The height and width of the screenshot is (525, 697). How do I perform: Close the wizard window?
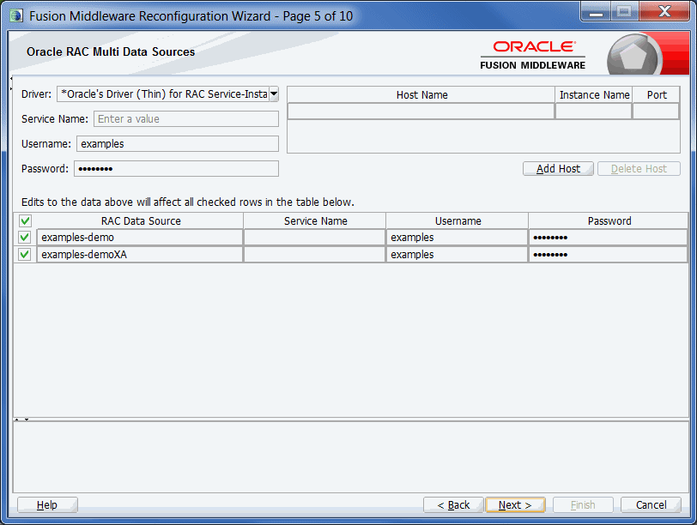pos(664,11)
